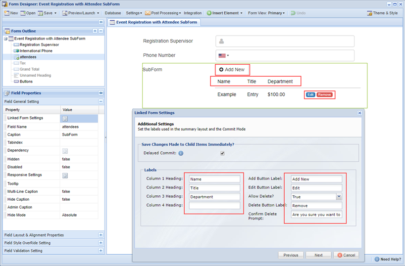Open the Settings menu
The width and height of the screenshot is (405, 266).
(x=134, y=13)
